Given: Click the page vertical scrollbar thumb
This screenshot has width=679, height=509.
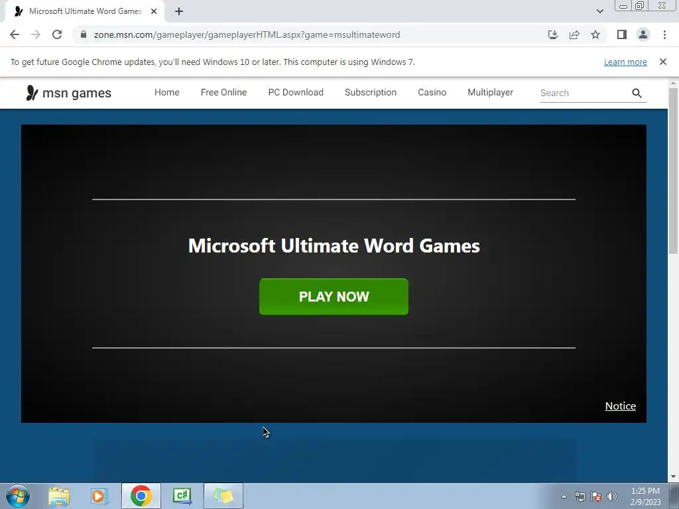Looking at the screenshot, I should (673, 171).
